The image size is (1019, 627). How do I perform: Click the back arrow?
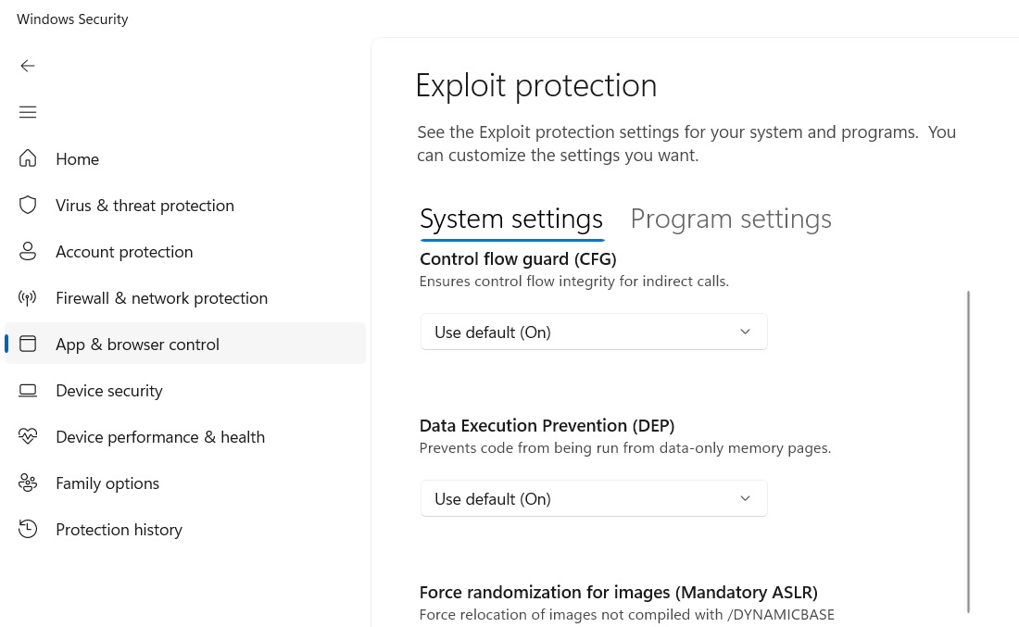(28, 66)
